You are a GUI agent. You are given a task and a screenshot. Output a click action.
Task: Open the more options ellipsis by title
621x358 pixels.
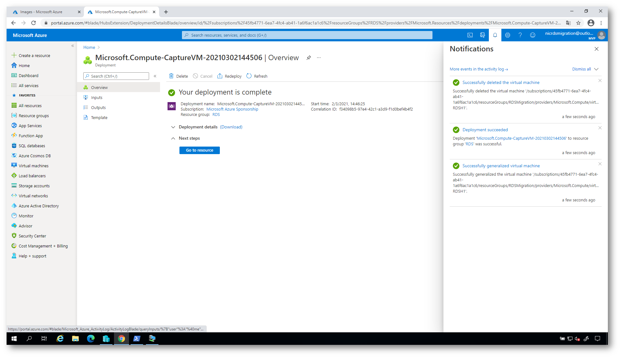319,58
